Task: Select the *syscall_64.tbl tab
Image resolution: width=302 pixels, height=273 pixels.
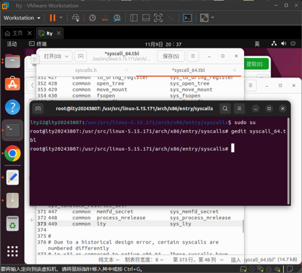Action: 188,70
